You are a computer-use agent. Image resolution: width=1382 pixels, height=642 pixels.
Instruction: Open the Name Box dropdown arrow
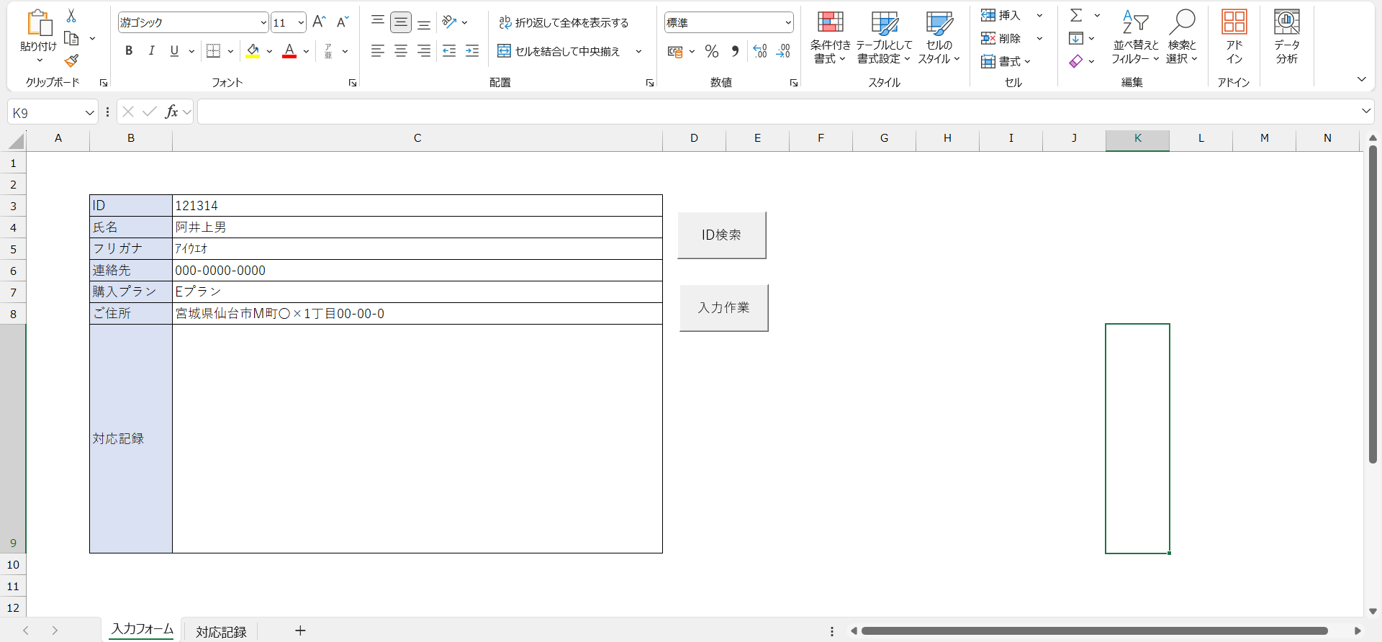click(x=89, y=112)
